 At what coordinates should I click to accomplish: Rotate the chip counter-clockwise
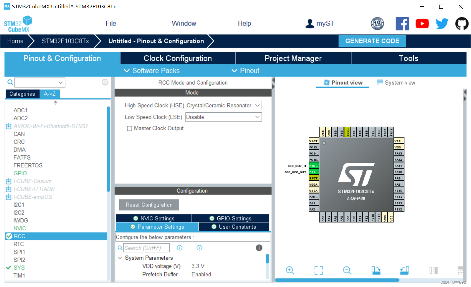404,270
